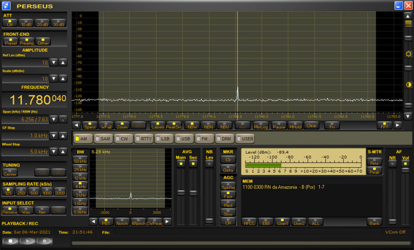Select CW demodulation mode
This screenshot has height=250, width=414.
[x=123, y=138]
